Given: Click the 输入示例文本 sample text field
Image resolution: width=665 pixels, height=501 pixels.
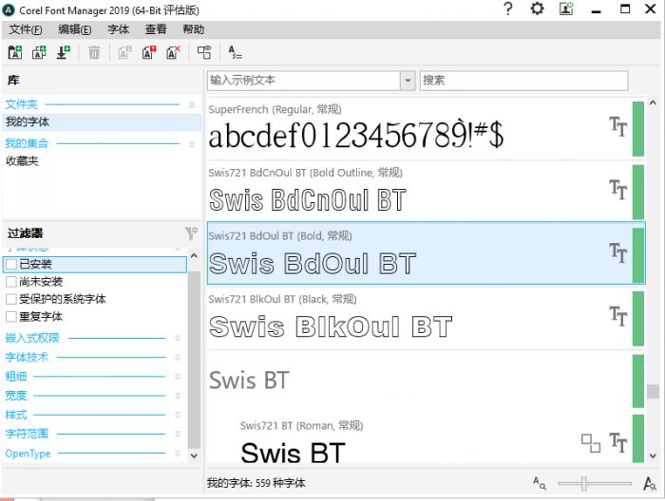Looking at the screenshot, I should 304,80.
